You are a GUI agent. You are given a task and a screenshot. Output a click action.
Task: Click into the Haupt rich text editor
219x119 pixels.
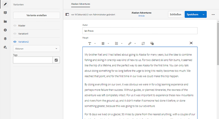click(x=140, y=83)
